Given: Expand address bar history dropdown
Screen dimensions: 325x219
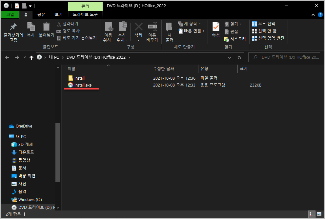Looking at the screenshot, I should tap(230, 58).
